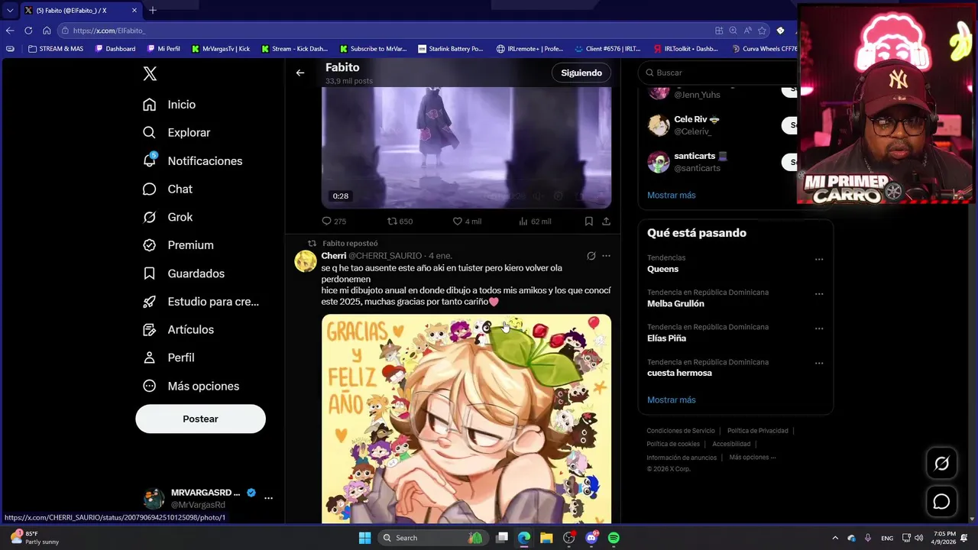
Task: Open Notificaciones page
Action: point(193,161)
